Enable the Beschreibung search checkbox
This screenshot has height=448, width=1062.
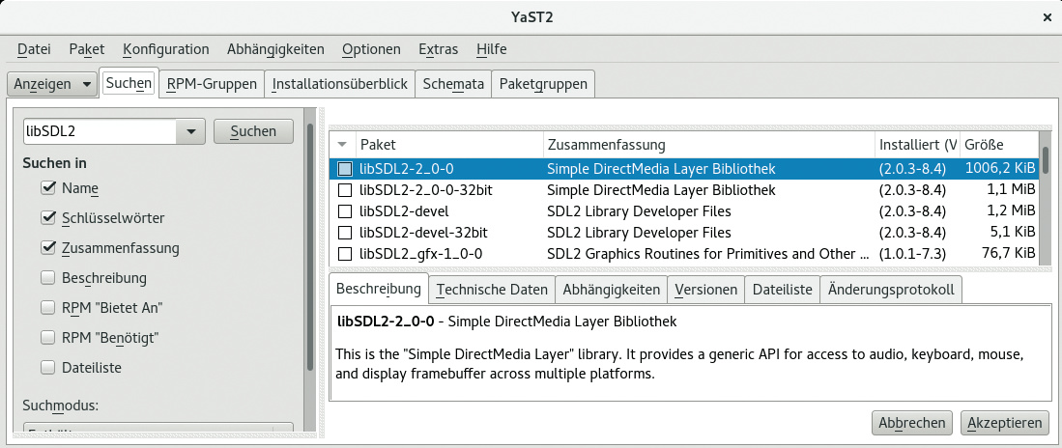pos(48,278)
